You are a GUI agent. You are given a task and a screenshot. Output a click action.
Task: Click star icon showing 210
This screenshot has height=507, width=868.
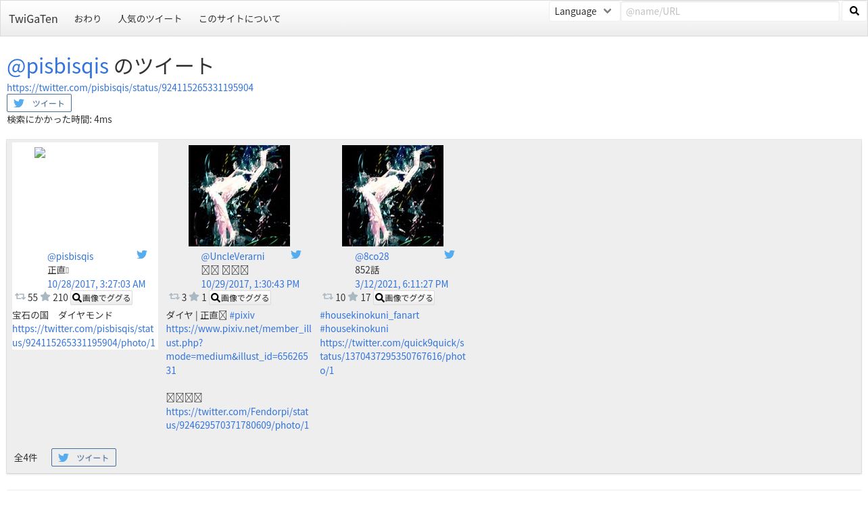tap(45, 297)
